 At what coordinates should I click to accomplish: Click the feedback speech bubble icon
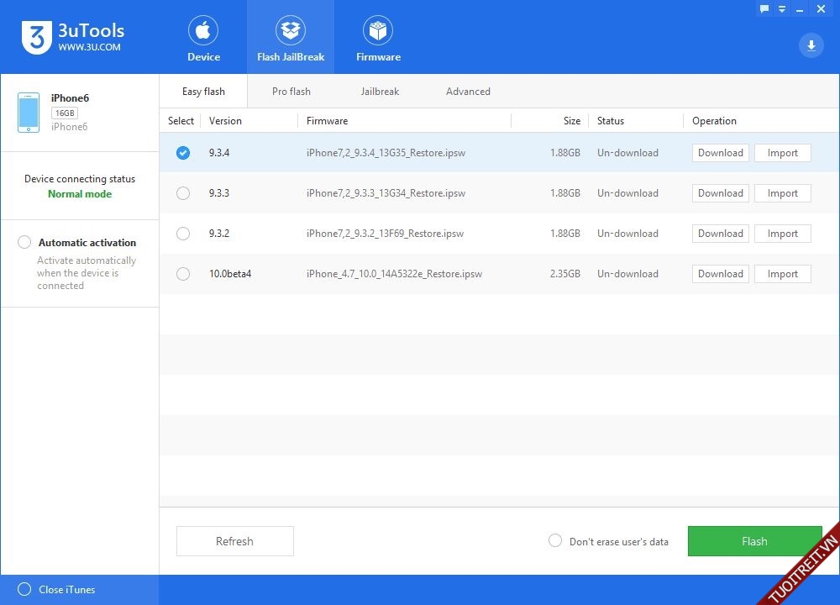coord(764,8)
